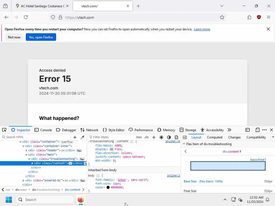
Task: Select the iframe target picker icon
Action: click(x=247, y=130)
